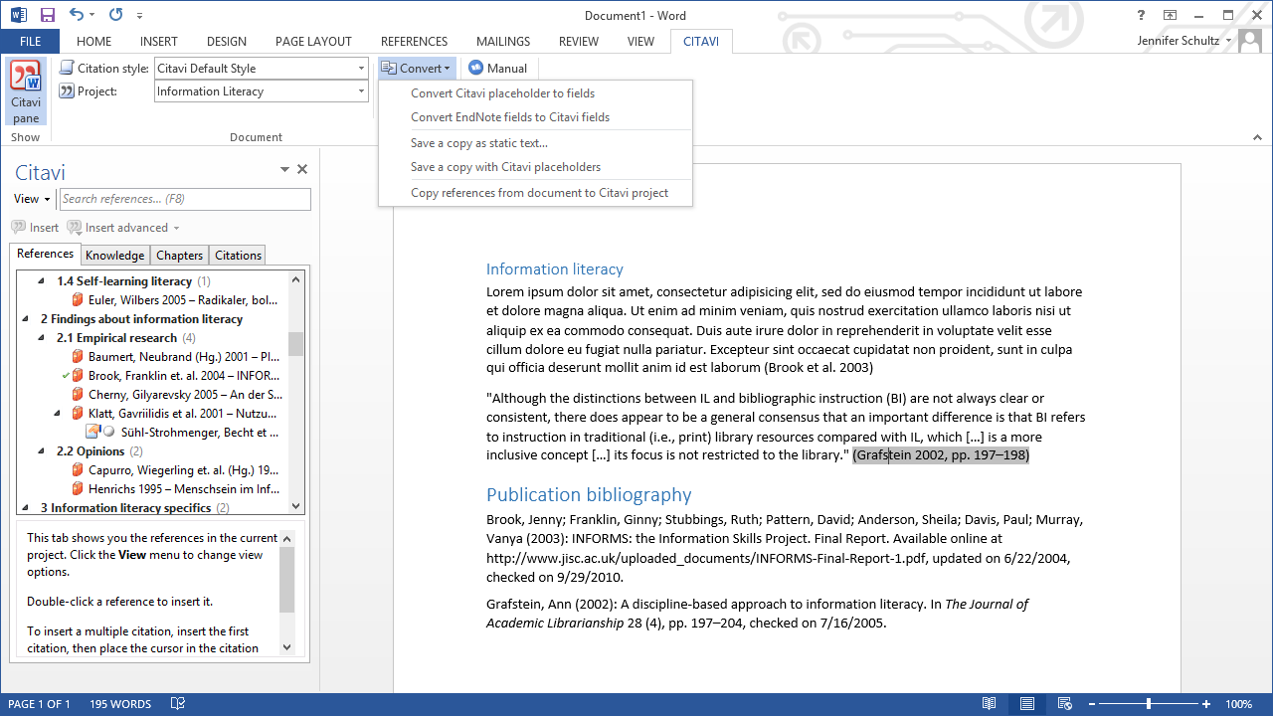
Task: Click the Manual citation icon
Action: [x=475, y=68]
